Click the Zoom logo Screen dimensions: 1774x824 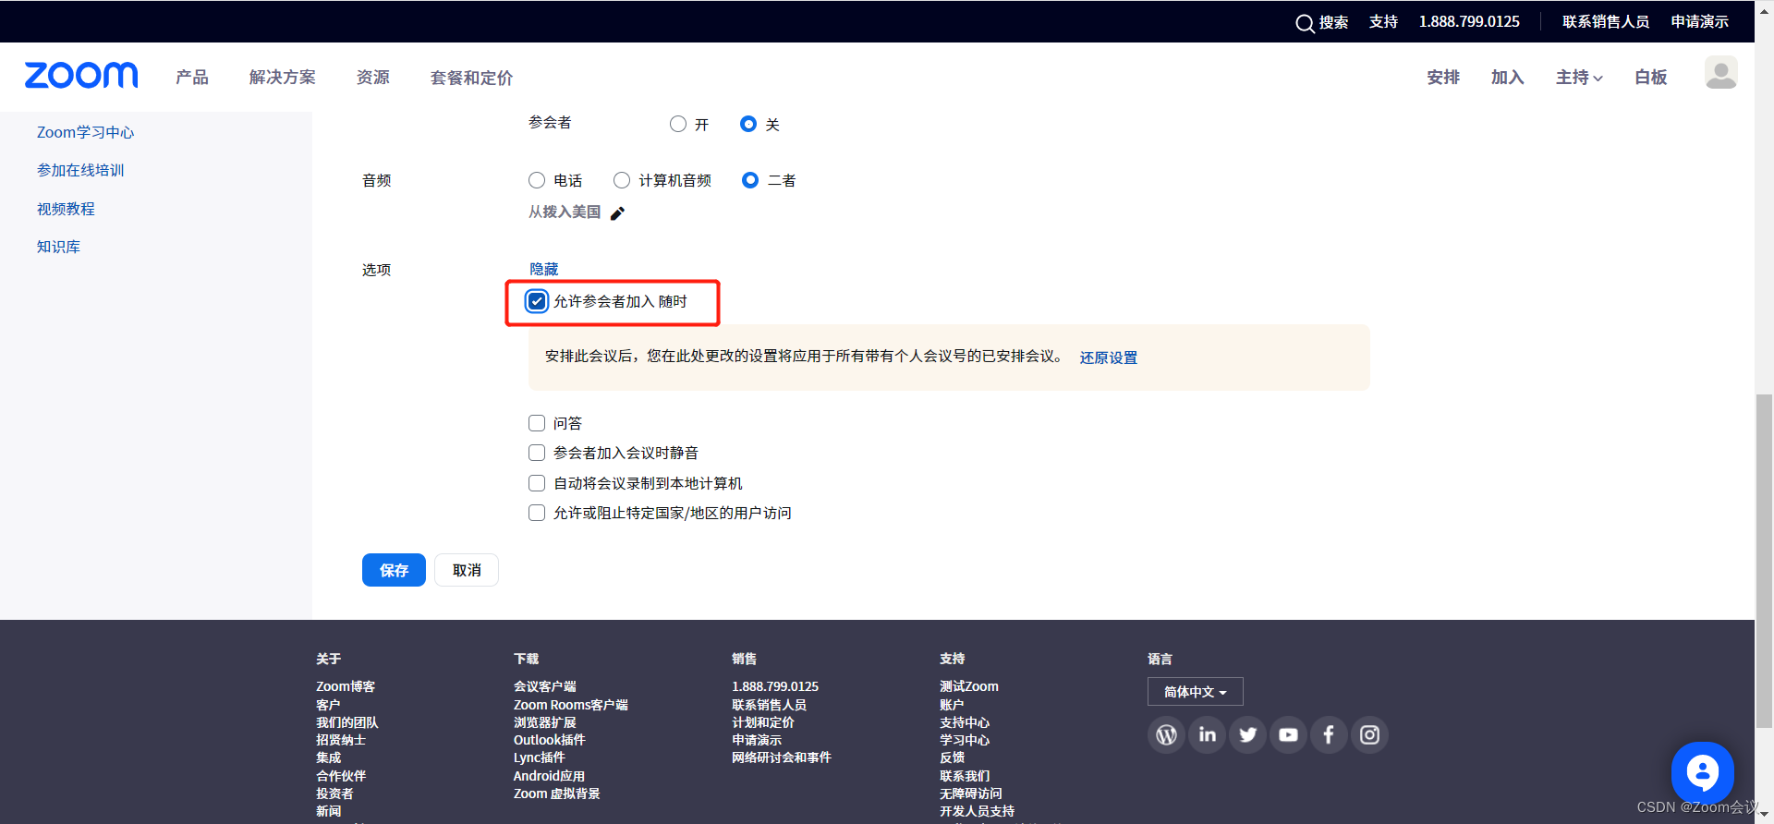[81, 76]
